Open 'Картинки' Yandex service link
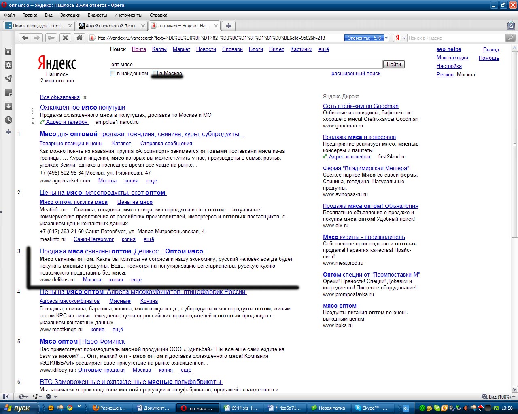Screen dimensions: 518x414 (301, 49)
